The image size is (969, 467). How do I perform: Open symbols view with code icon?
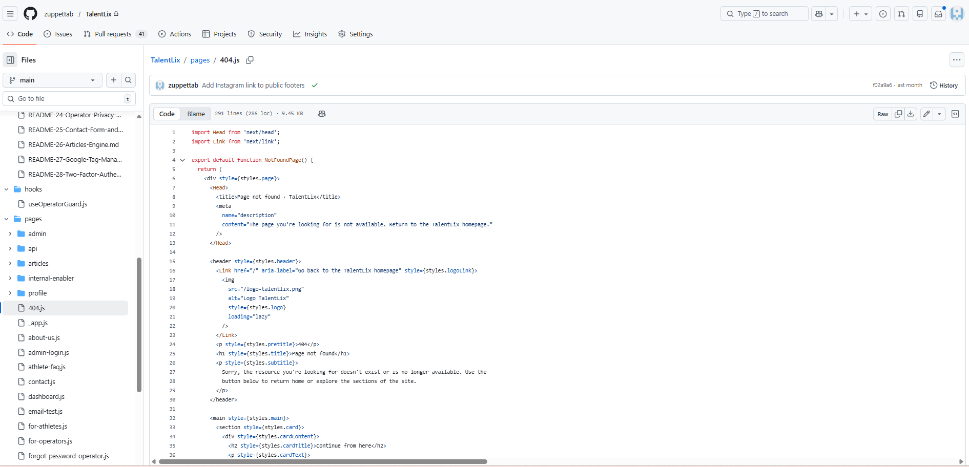(x=955, y=114)
